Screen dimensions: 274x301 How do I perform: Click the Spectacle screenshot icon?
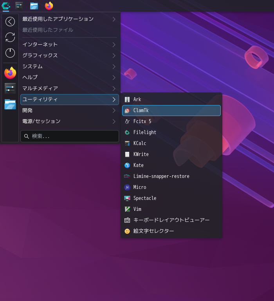(x=127, y=198)
